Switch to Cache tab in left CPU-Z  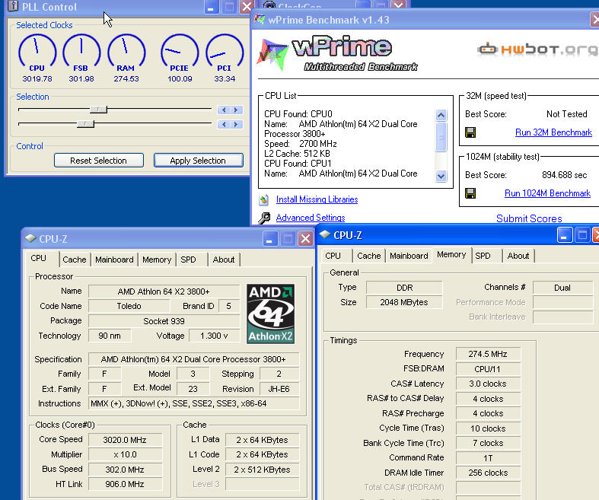coord(75,260)
